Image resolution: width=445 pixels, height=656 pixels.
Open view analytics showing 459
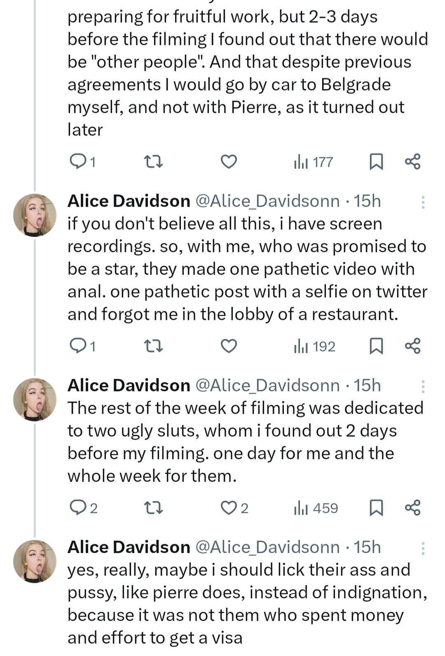tap(316, 508)
